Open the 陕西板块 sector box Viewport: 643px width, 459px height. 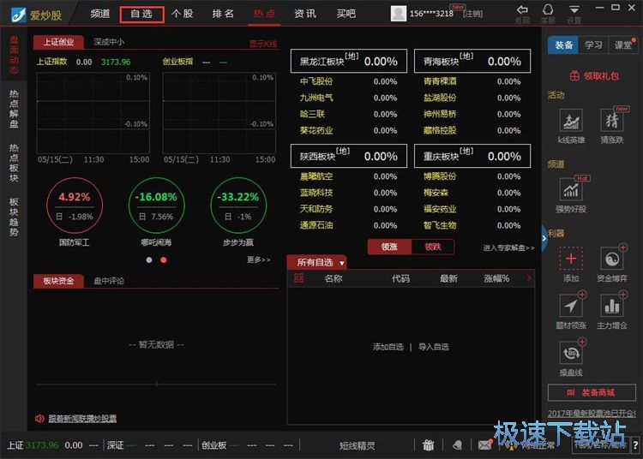[349, 156]
